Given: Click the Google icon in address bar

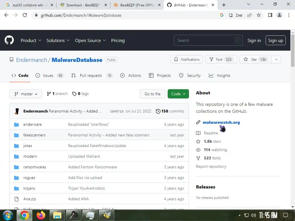Looking at the screenshot, I should click(222, 15).
